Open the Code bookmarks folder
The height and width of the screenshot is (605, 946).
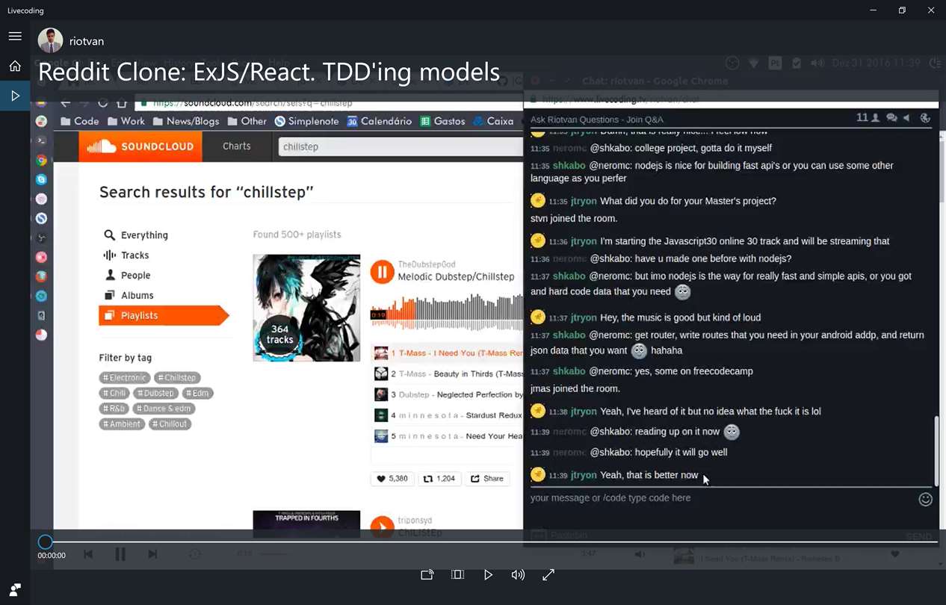[x=79, y=121]
